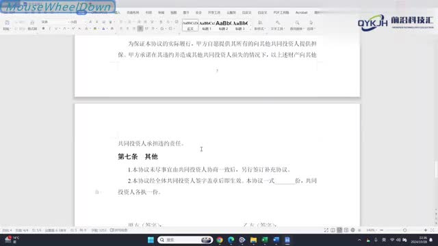The image size is (438, 246).
Task: Expand the styles gallery
Action: 250,29
